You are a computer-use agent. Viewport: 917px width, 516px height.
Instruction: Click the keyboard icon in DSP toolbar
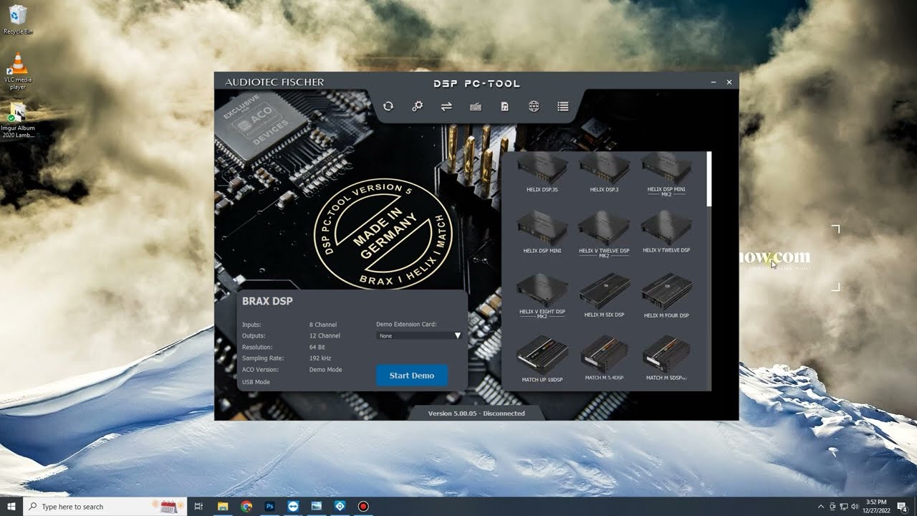pos(476,107)
